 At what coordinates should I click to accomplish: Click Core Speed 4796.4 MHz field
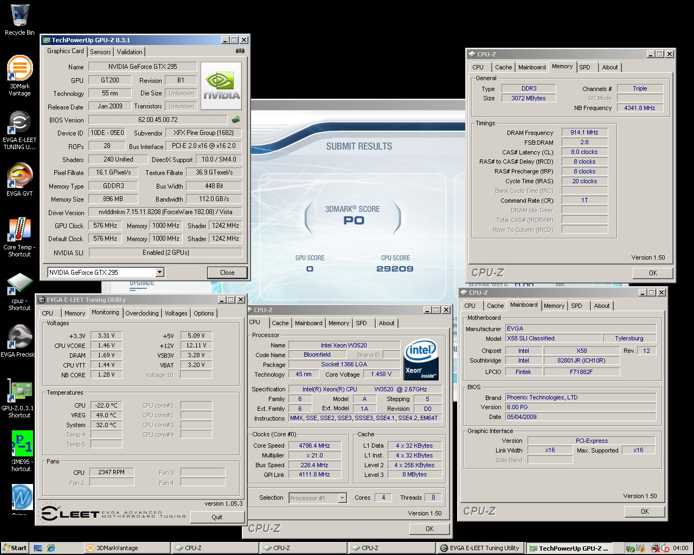[314, 446]
